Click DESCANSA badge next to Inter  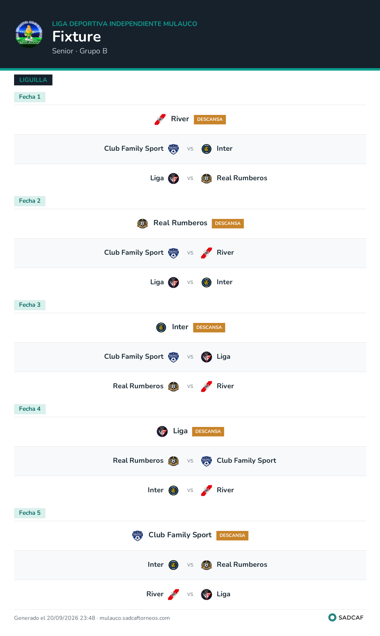209,327
